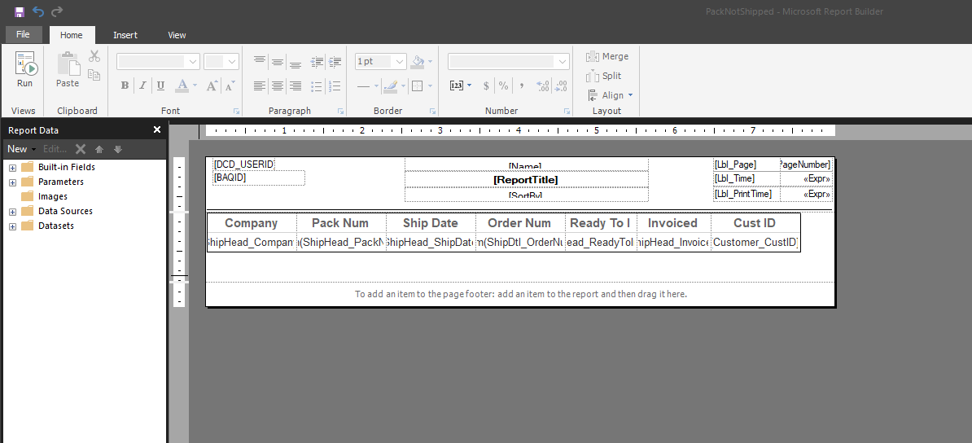
Task: Set vertical alignment to top
Action: pyautogui.click(x=260, y=61)
